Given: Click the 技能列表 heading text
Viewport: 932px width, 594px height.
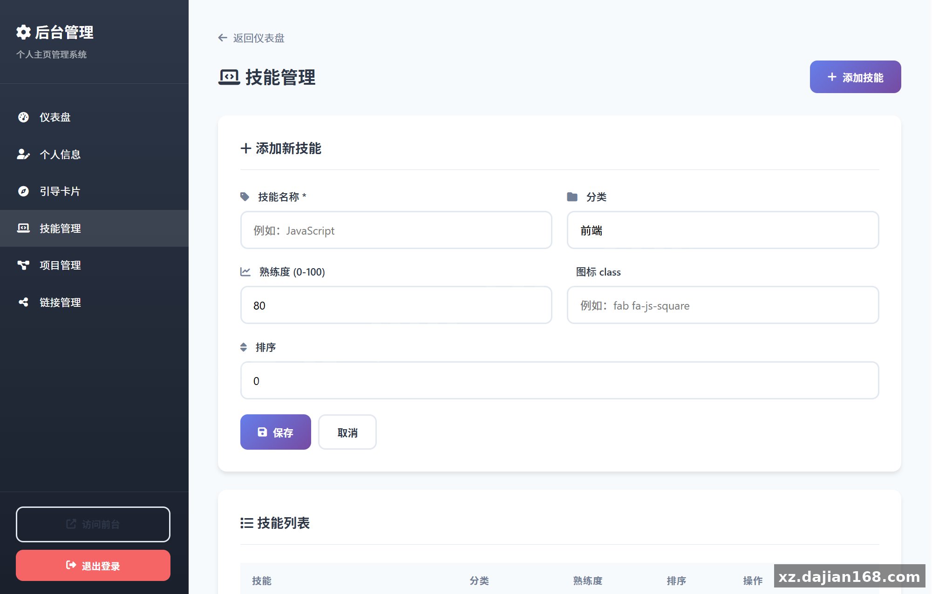Looking at the screenshot, I should point(284,523).
